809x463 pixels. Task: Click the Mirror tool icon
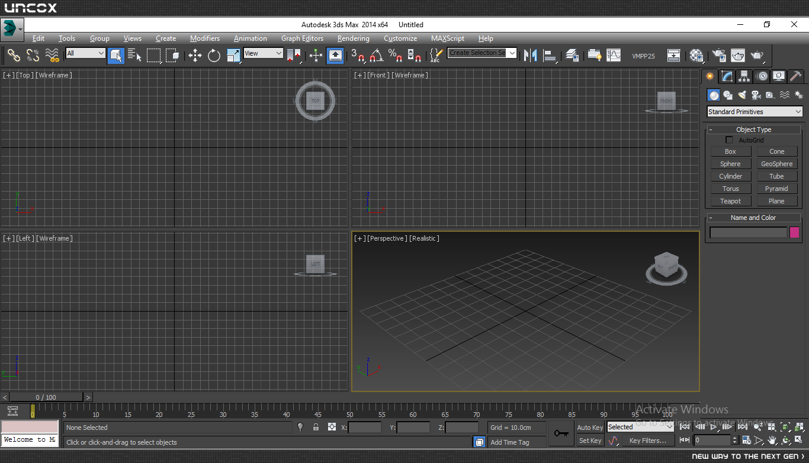(x=531, y=55)
